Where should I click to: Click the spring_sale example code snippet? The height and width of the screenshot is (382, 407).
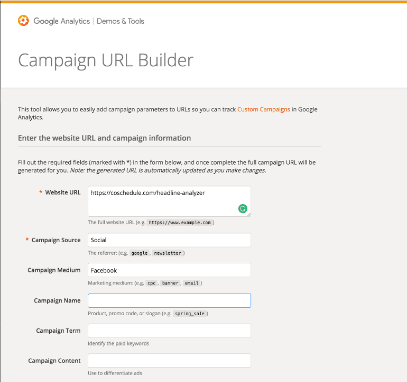(x=189, y=314)
